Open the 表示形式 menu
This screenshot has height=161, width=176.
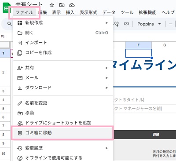pyautogui.click(x=88, y=12)
